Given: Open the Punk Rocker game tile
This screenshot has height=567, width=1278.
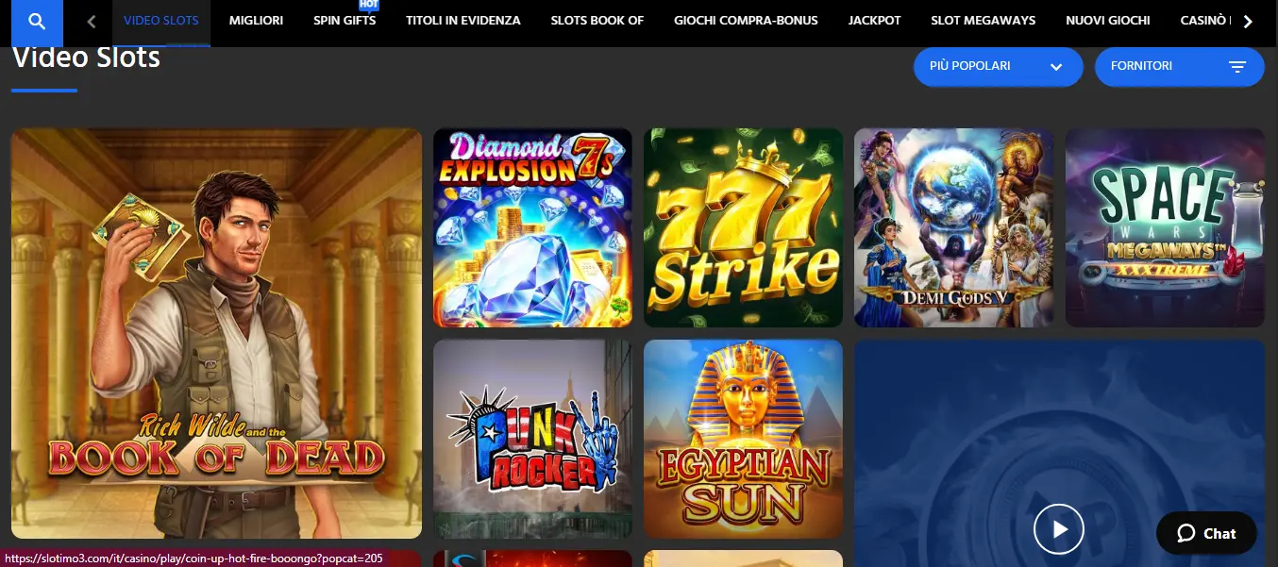Looking at the screenshot, I should (x=532, y=439).
